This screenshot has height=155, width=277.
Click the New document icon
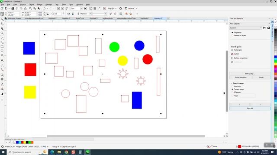pos(2,9)
